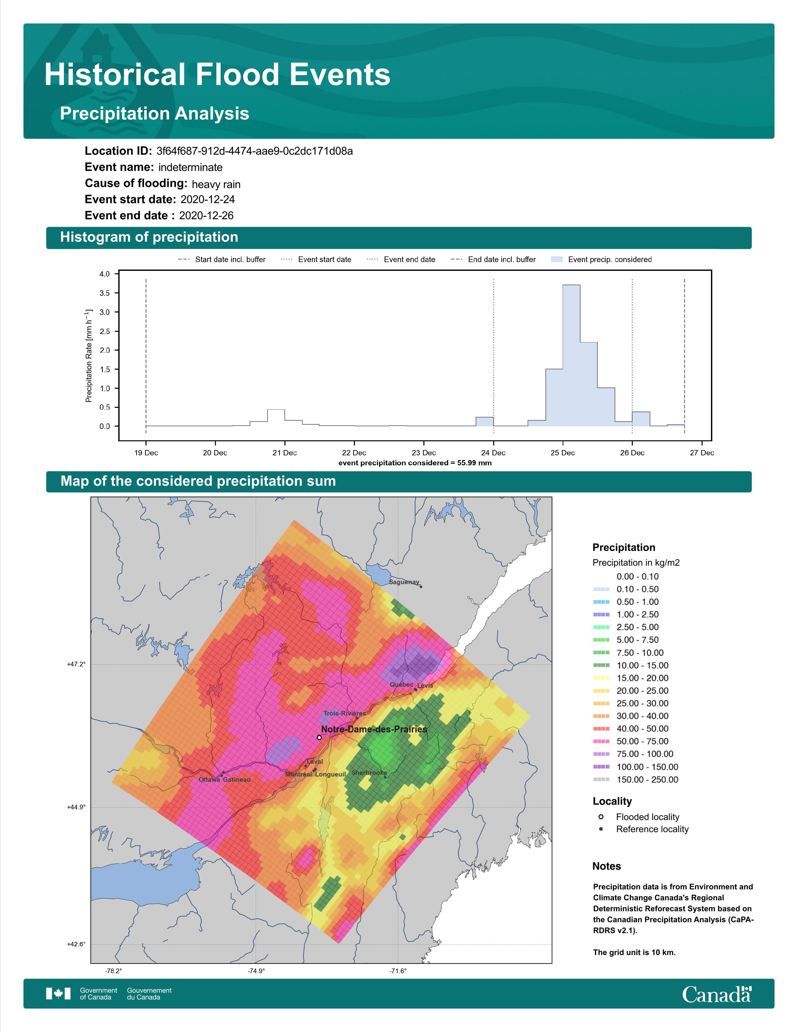Click the Saguenay label on map

(x=404, y=582)
